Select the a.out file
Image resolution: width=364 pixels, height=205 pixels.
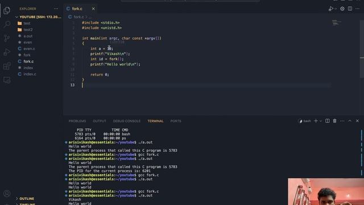click(x=28, y=36)
